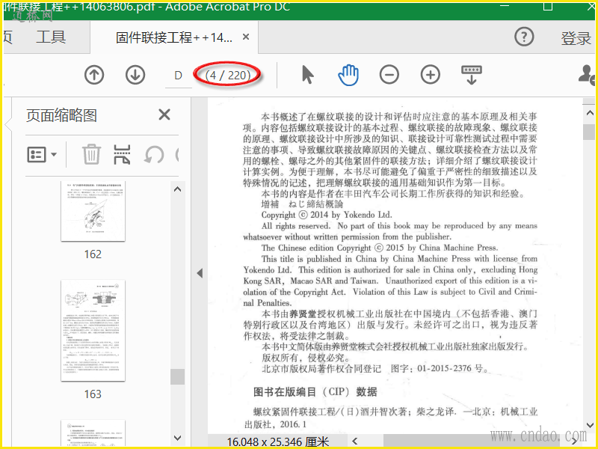This screenshot has width=598, height=449.
Task: Click the 16.048 x 25.346 厘米 page size
Action: (x=277, y=442)
